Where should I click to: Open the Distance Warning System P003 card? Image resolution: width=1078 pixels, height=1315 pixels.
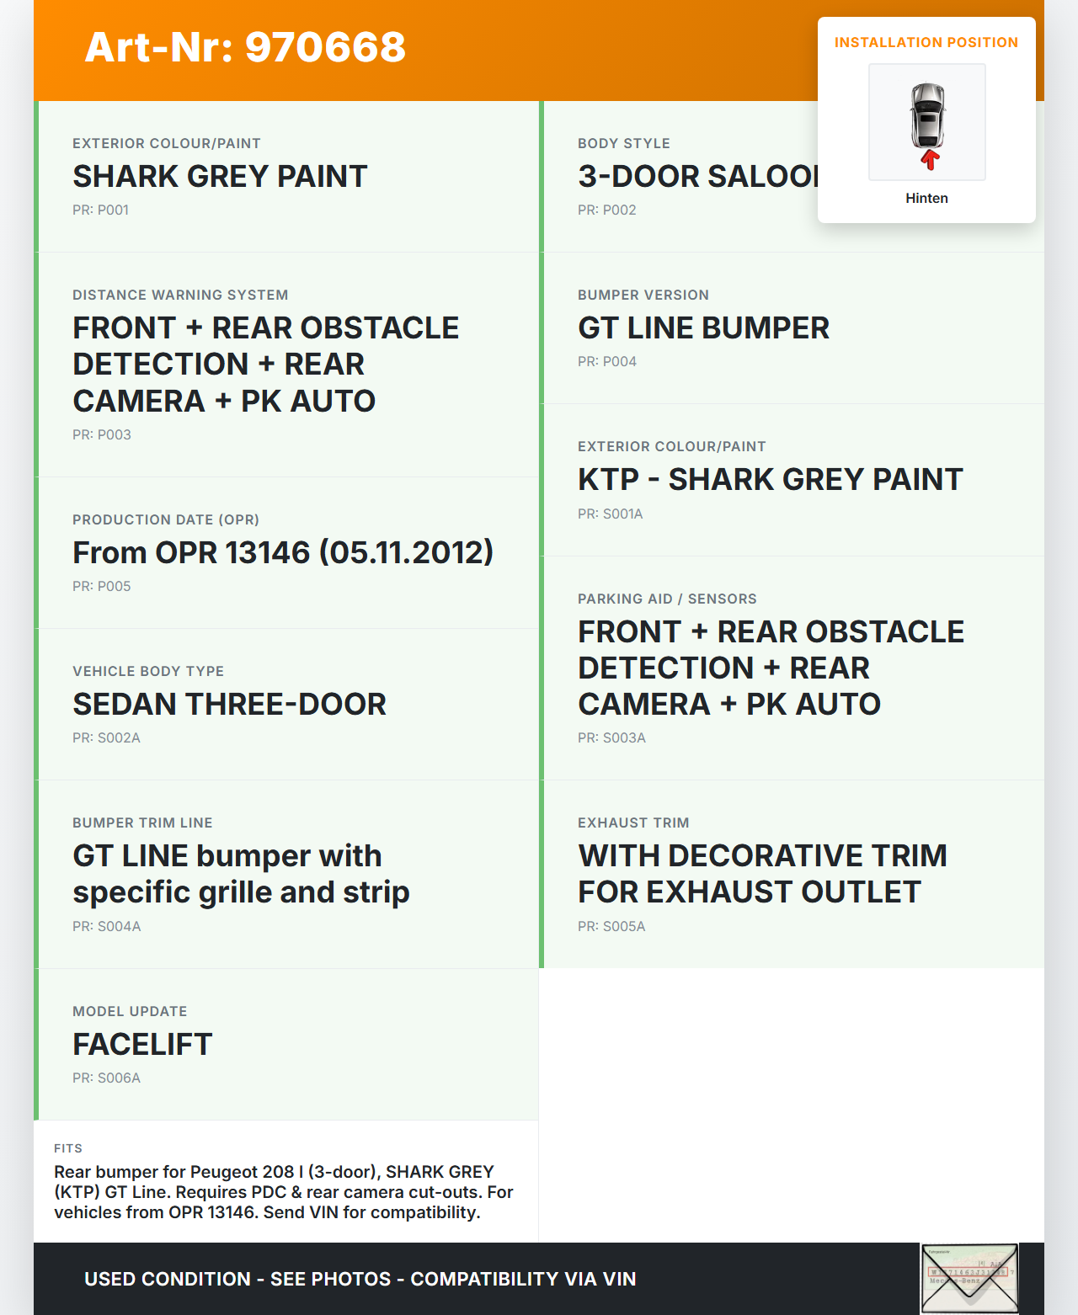pyautogui.click(x=286, y=364)
